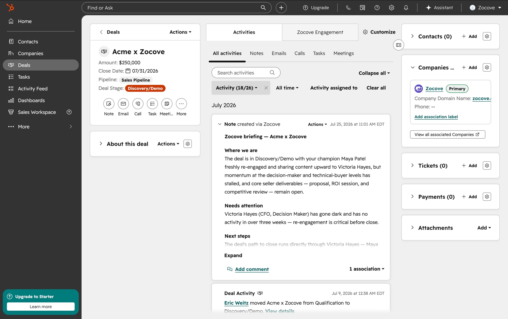Open the Activity (18/26) filter dropdown
Viewport: 508px width, 319px height.
click(x=236, y=88)
